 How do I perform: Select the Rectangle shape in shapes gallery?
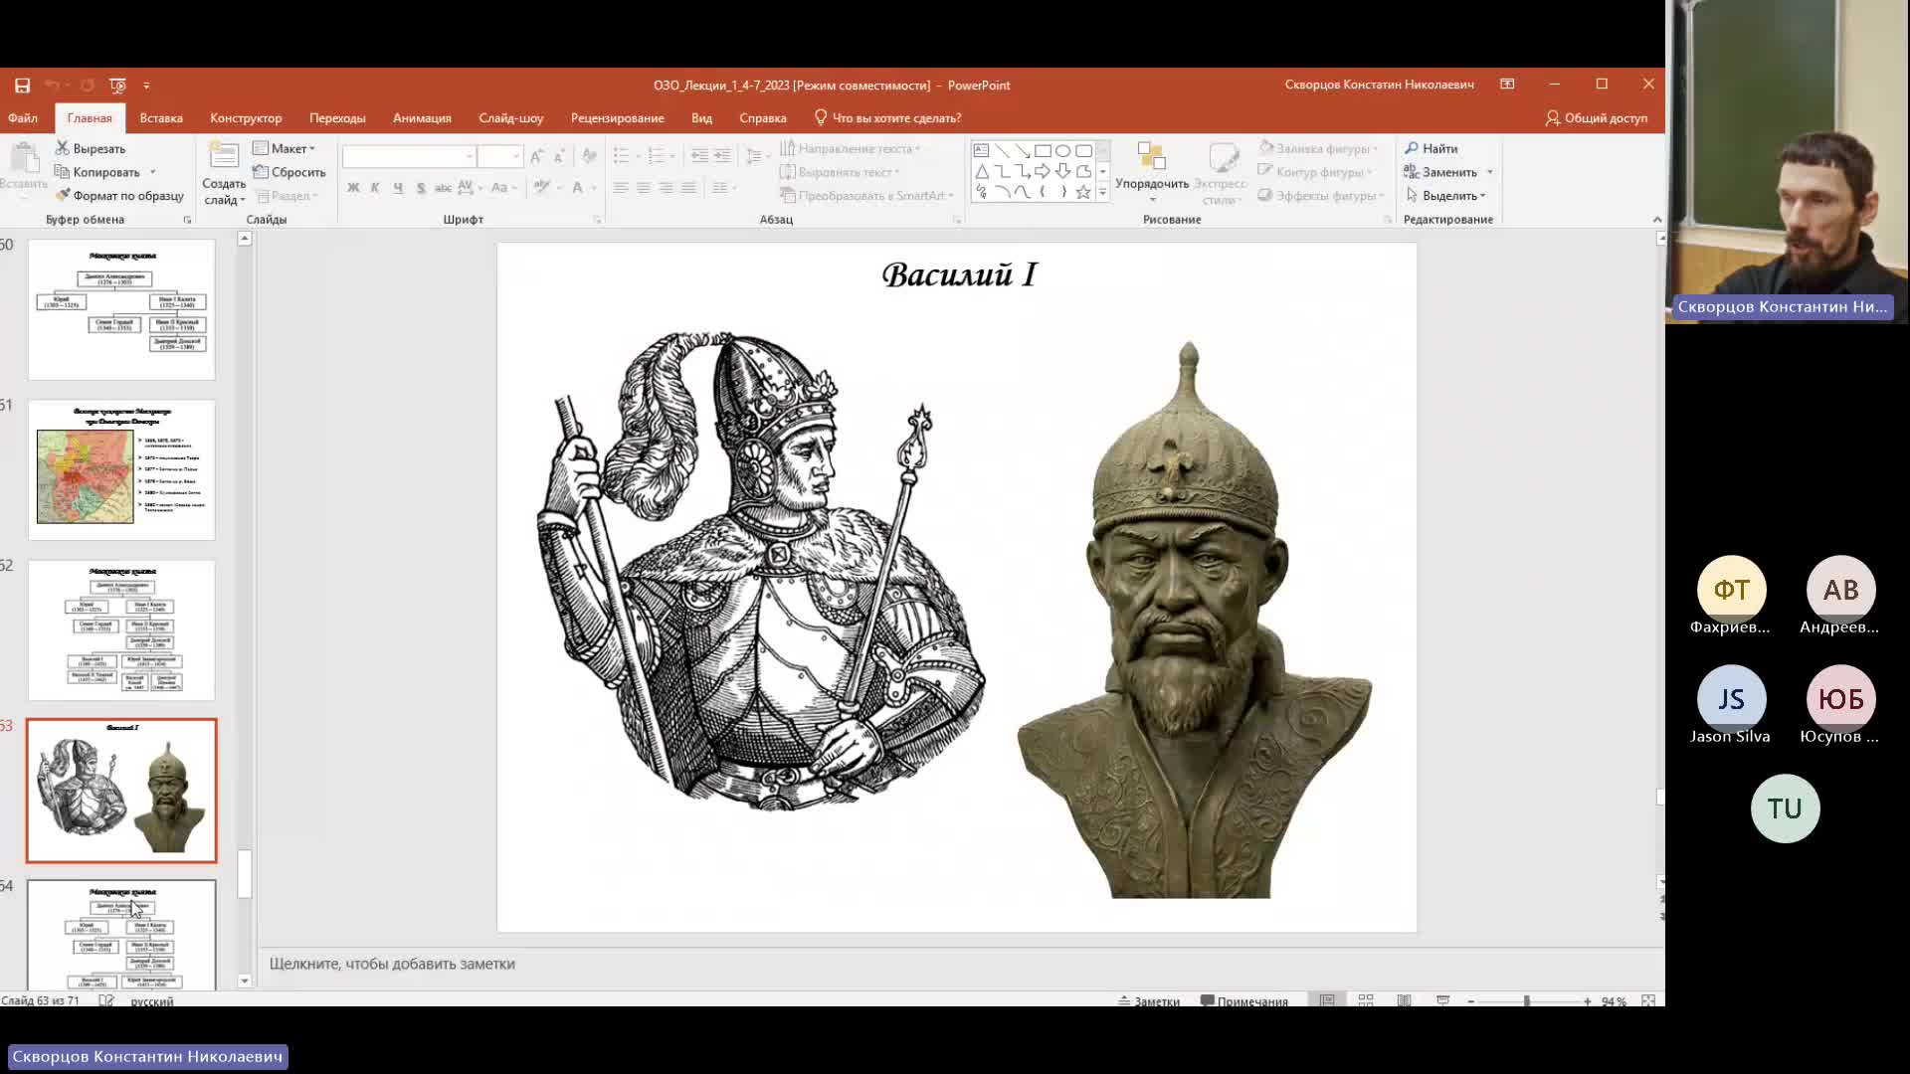pos(1043,151)
